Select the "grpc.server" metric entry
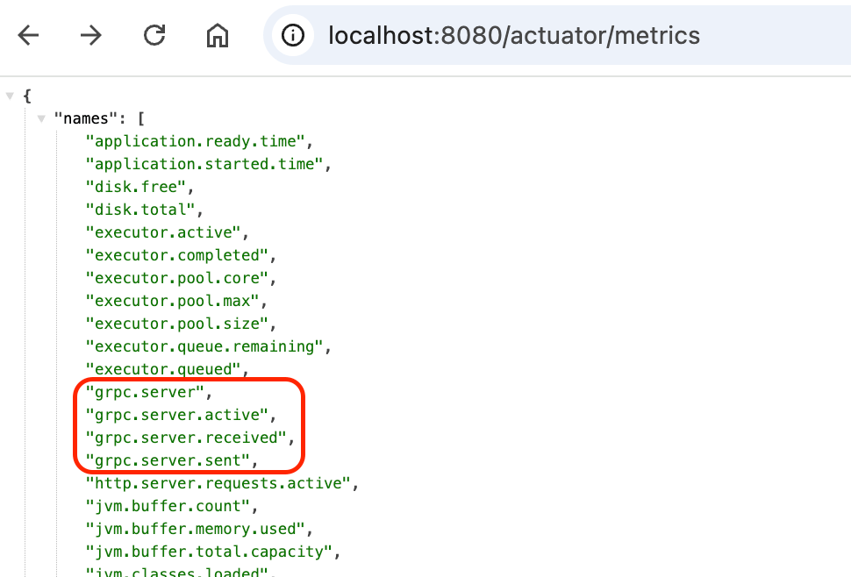Screen dimensions: 851x577 (144, 391)
